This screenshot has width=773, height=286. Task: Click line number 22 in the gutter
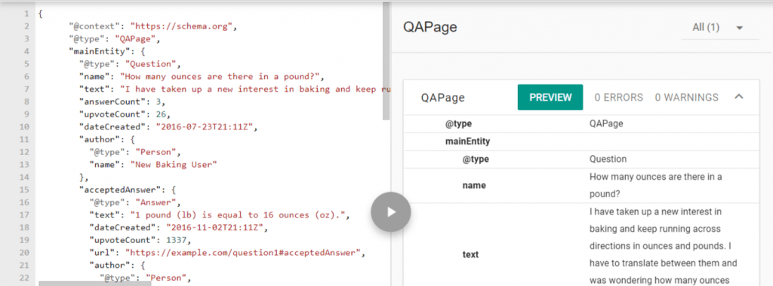click(24, 278)
